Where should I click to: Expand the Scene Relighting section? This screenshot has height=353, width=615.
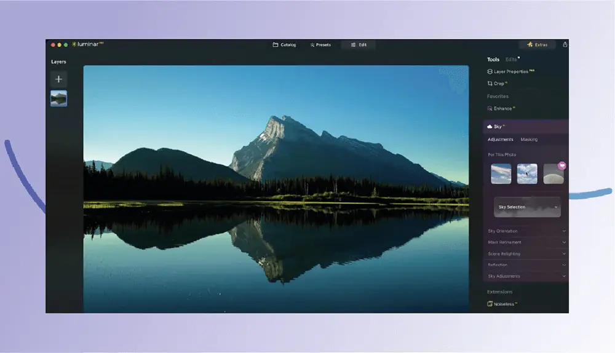526,254
